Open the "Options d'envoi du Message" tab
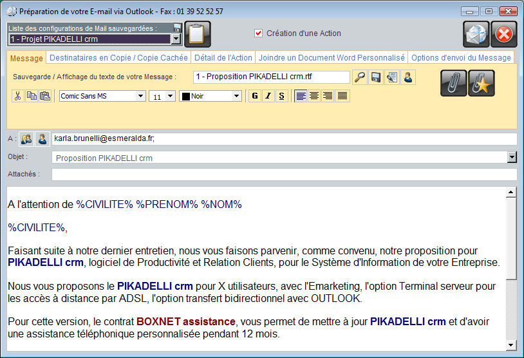The height and width of the screenshot is (358, 524). click(x=461, y=57)
